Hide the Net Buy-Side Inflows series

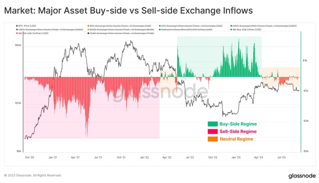246,30
